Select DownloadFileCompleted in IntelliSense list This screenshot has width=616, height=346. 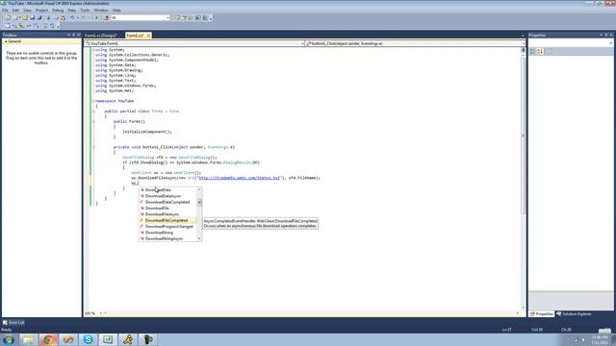click(167, 220)
